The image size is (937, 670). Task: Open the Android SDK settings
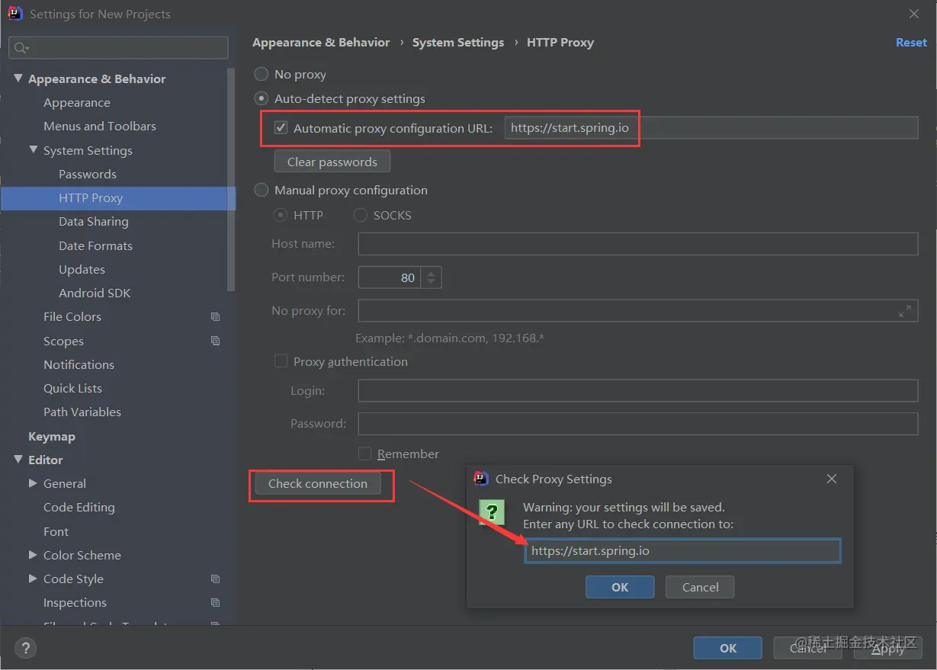click(95, 293)
